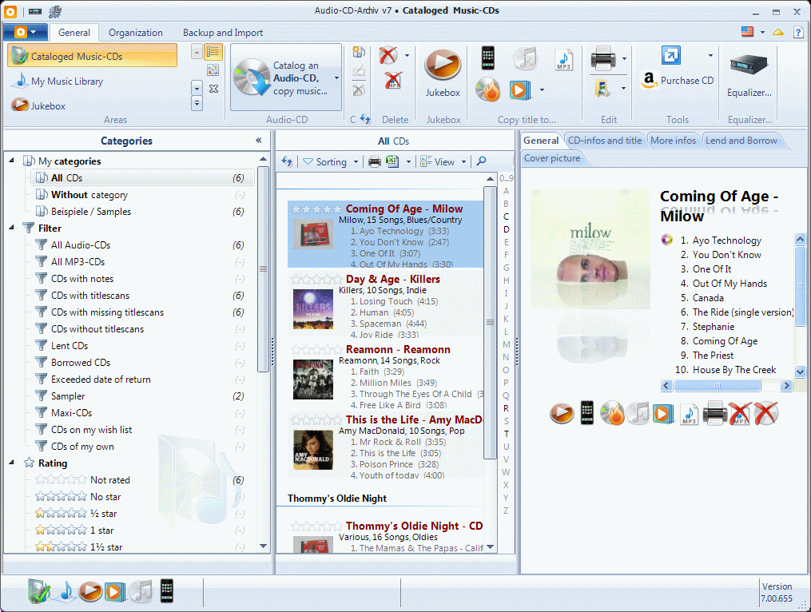Collapse the Rating tree node
The width and height of the screenshot is (811, 612).
tap(11, 463)
